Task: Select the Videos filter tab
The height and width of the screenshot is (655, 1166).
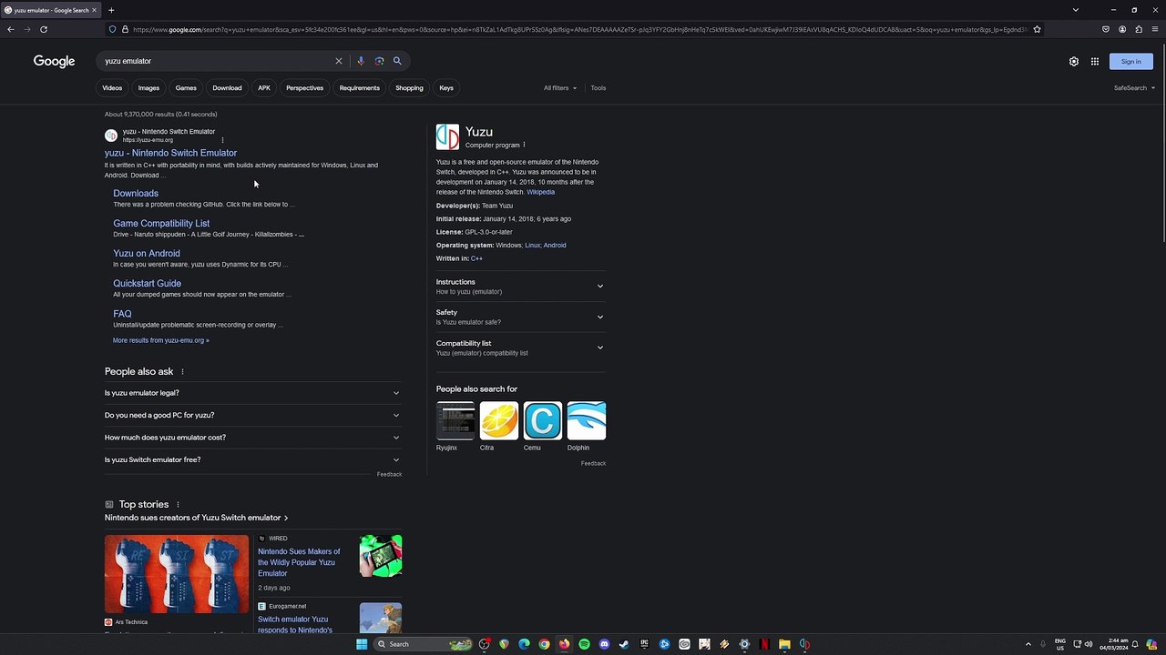Action: tap(112, 88)
